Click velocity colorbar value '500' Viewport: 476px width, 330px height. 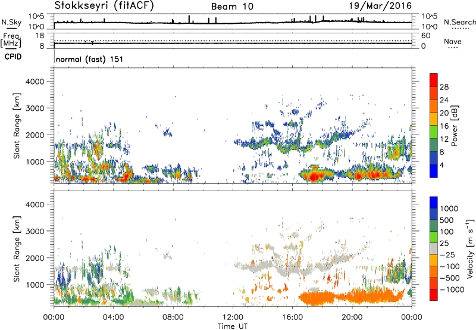(x=447, y=220)
